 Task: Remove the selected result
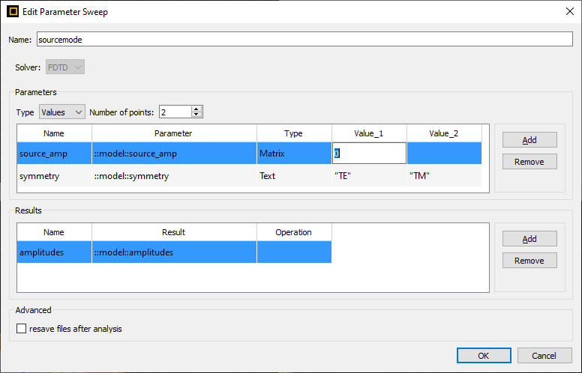[x=529, y=261]
